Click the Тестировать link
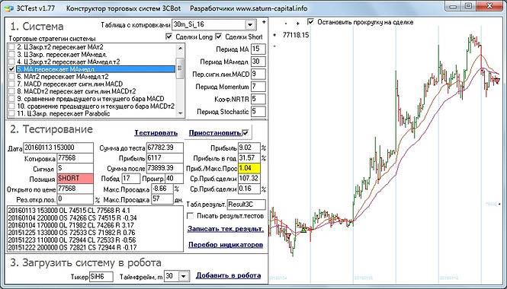The image size is (507, 289). tap(156, 133)
